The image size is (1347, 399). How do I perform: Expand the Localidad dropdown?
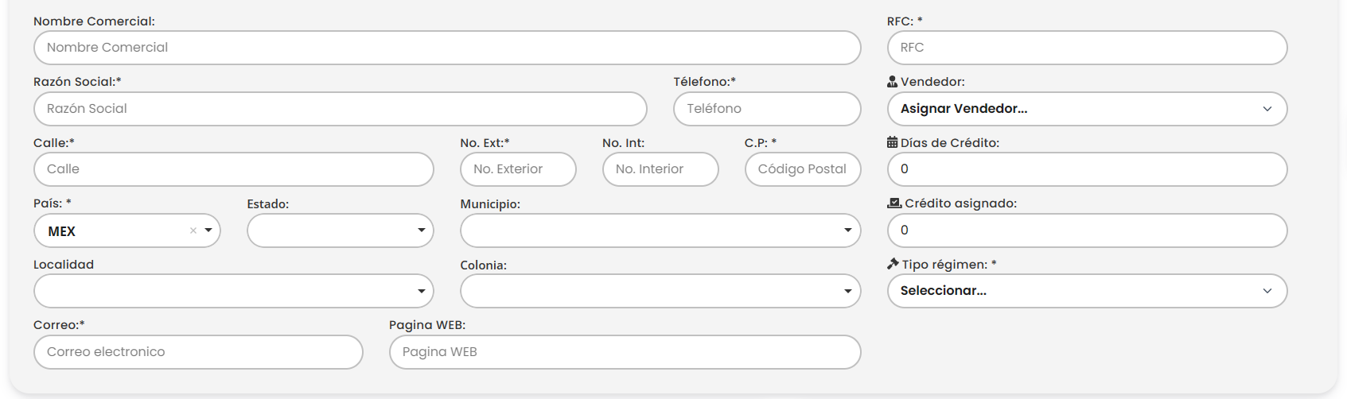233,291
